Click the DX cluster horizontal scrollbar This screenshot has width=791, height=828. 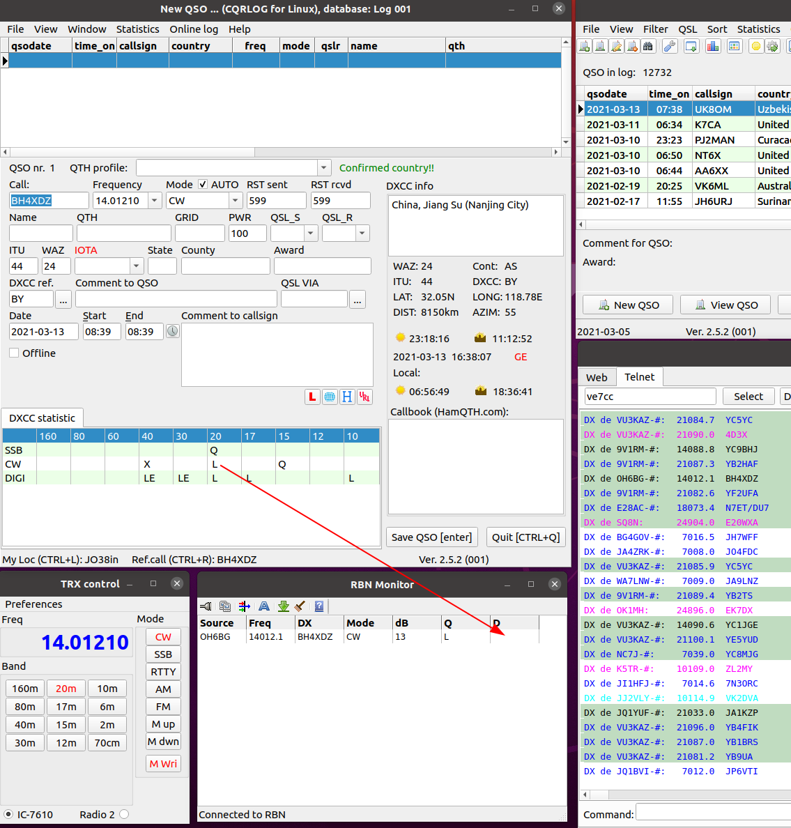686,795
